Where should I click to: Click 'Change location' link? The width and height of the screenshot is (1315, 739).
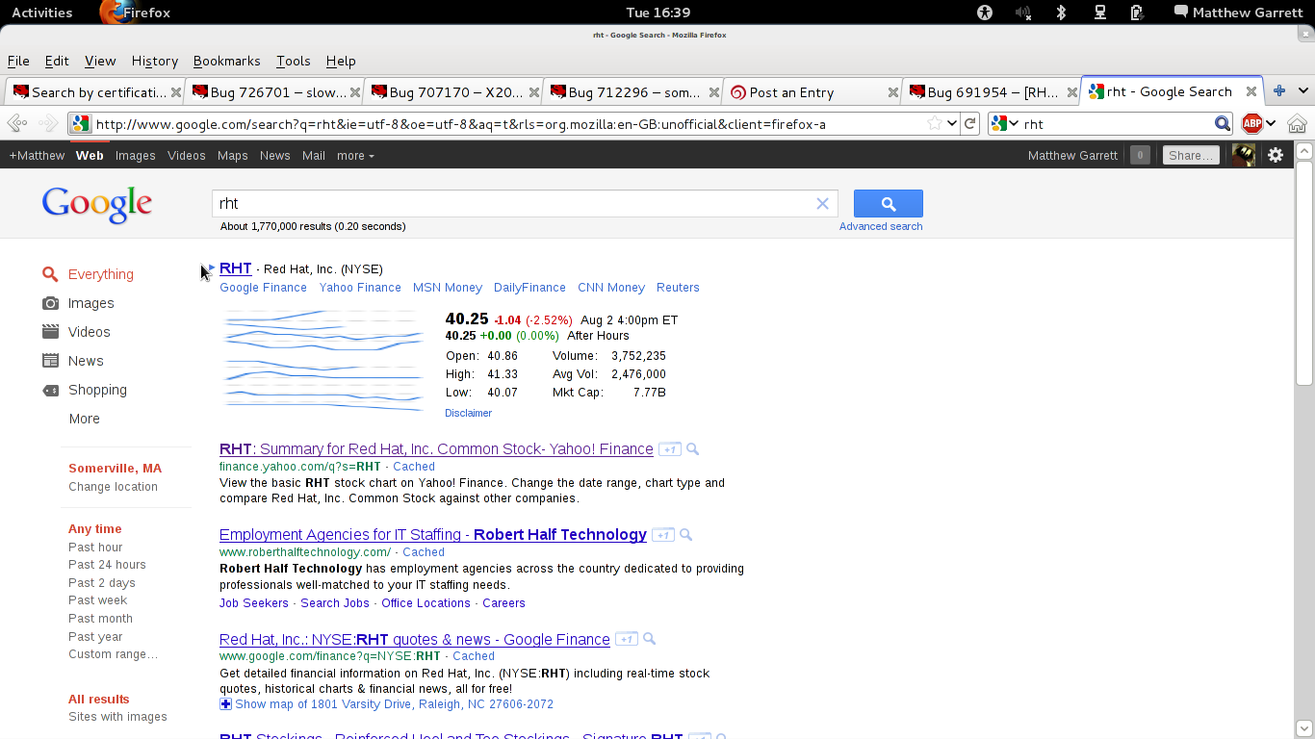pyautogui.click(x=113, y=487)
